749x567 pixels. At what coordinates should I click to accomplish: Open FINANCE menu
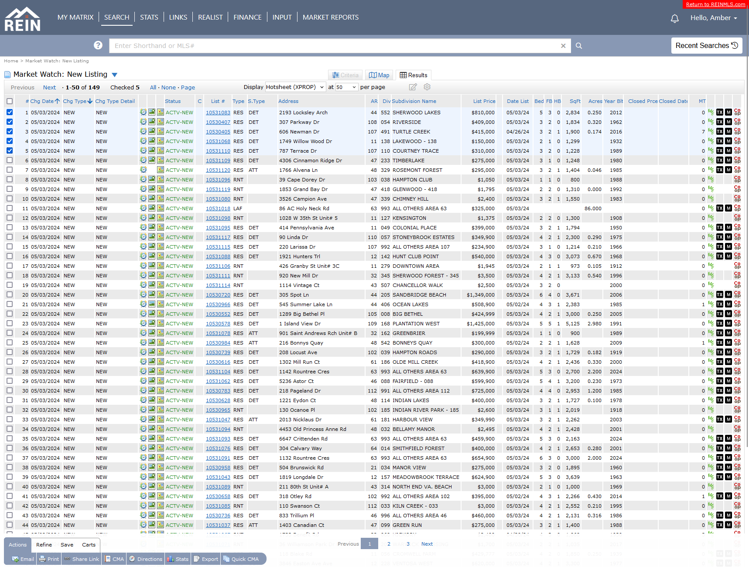point(247,17)
